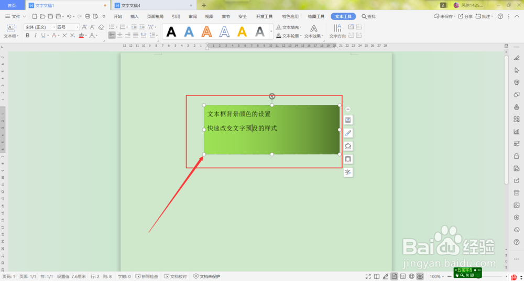
Task: Click 拼写检查 in the status bar
Action: (147, 277)
